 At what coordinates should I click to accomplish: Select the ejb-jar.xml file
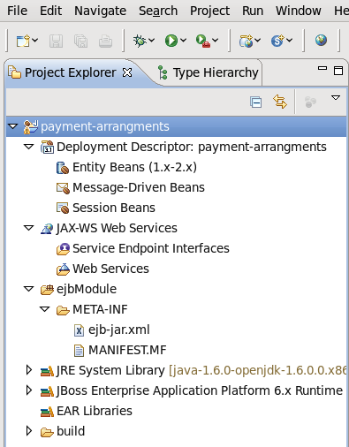click(119, 330)
